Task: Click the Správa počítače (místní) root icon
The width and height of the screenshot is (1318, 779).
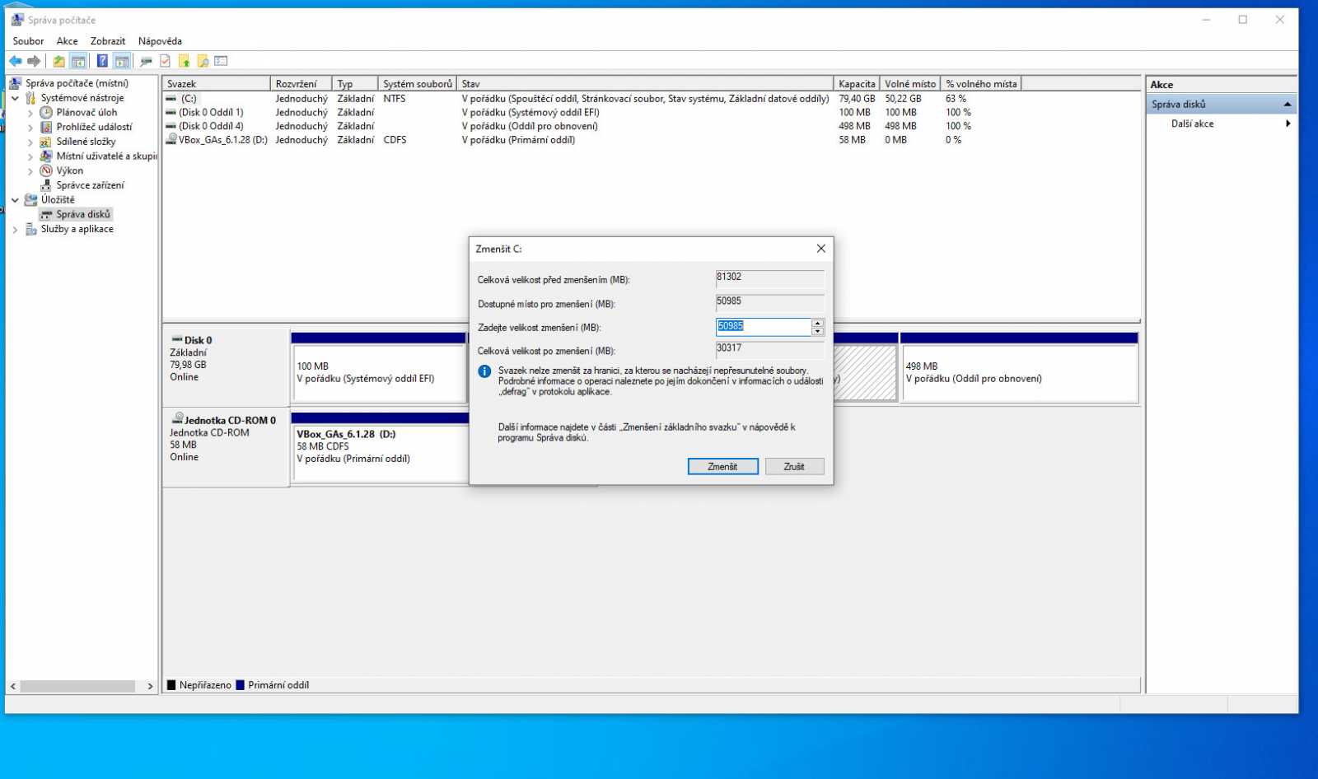Action: tap(15, 83)
